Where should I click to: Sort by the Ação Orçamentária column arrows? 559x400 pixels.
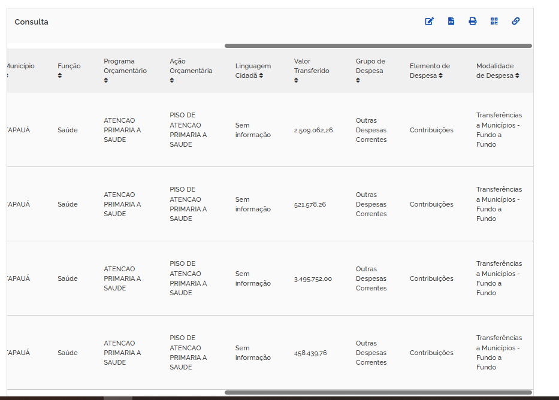[x=172, y=80]
